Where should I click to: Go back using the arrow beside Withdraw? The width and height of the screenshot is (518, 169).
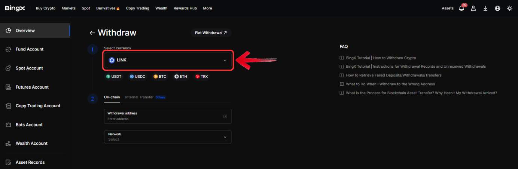92,33
